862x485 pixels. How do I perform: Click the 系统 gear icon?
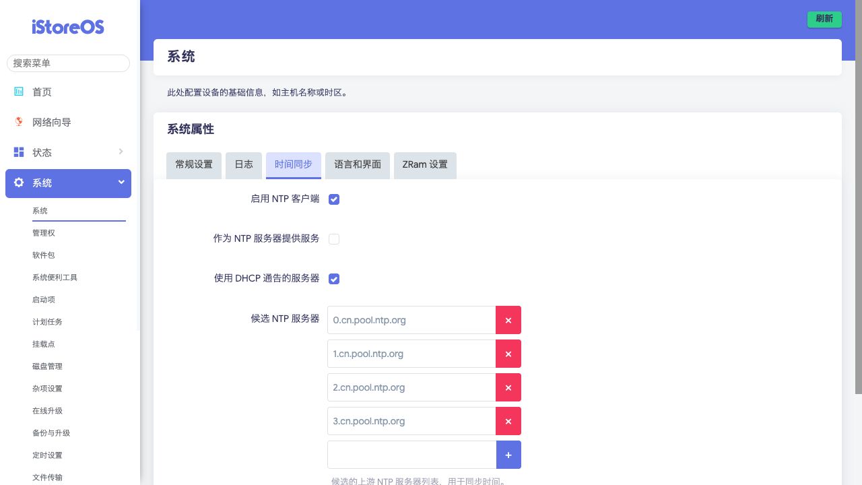19,183
